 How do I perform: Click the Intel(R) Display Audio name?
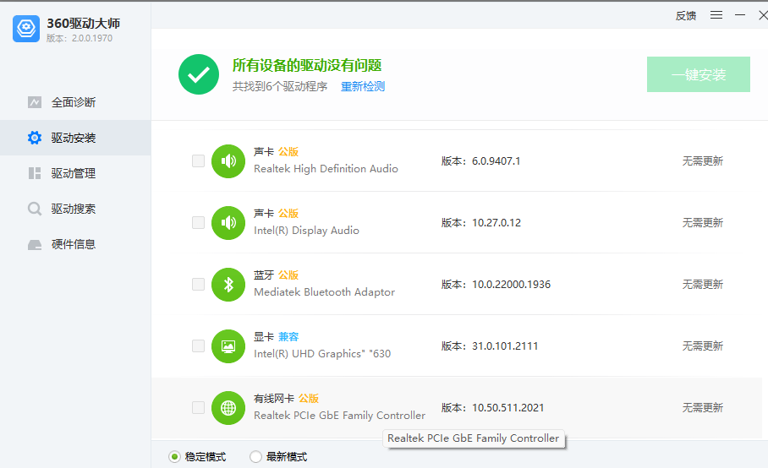point(306,231)
